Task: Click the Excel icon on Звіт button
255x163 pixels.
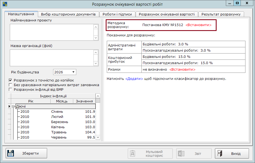Action: click(x=181, y=153)
